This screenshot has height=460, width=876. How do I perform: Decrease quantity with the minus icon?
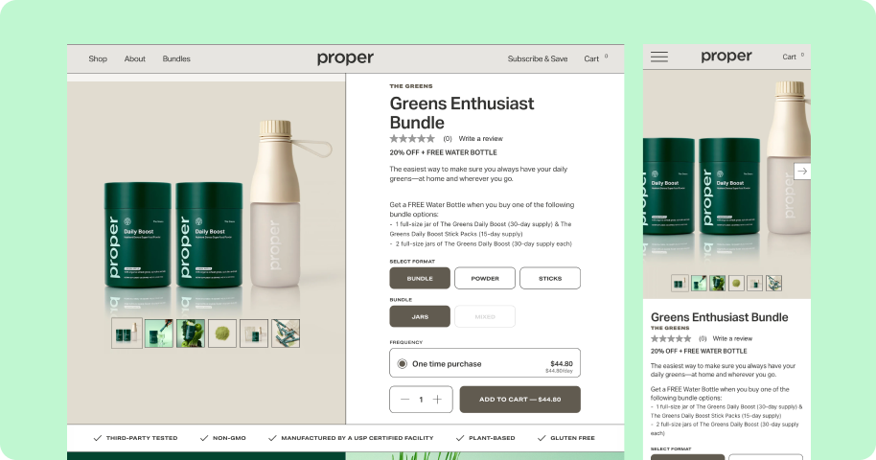point(405,399)
